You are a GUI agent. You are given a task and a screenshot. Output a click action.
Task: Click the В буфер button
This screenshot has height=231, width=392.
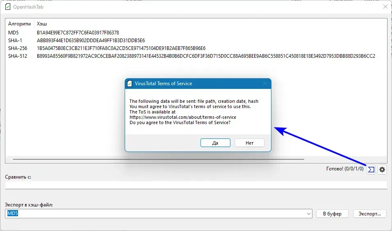332,214
